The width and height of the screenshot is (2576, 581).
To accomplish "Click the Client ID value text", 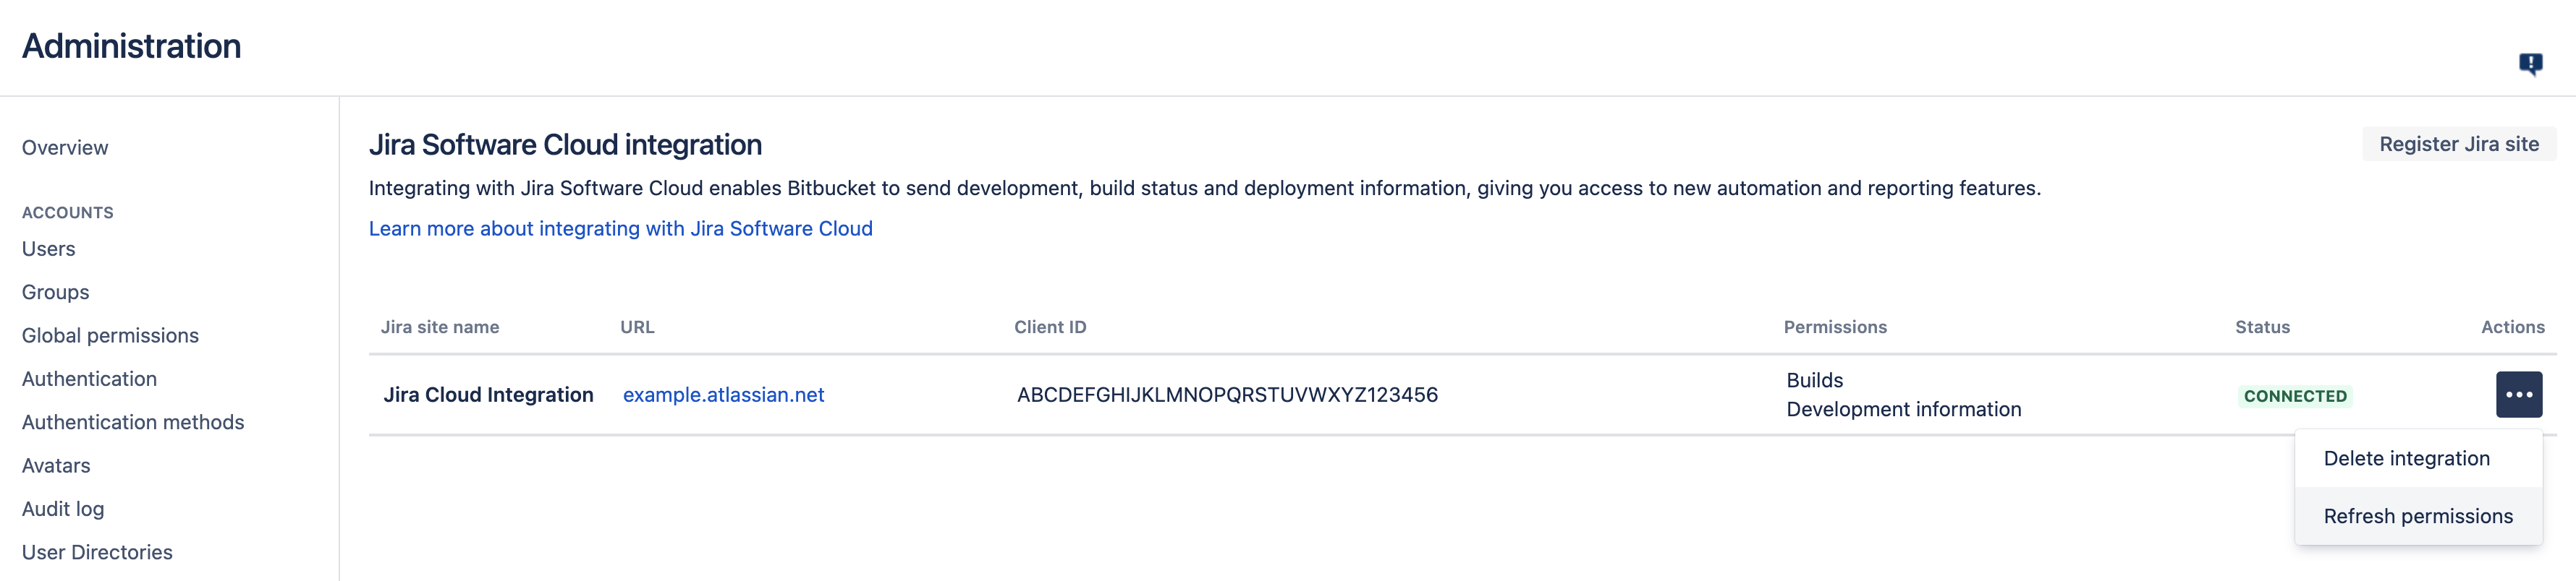I will [x=1227, y=395].
